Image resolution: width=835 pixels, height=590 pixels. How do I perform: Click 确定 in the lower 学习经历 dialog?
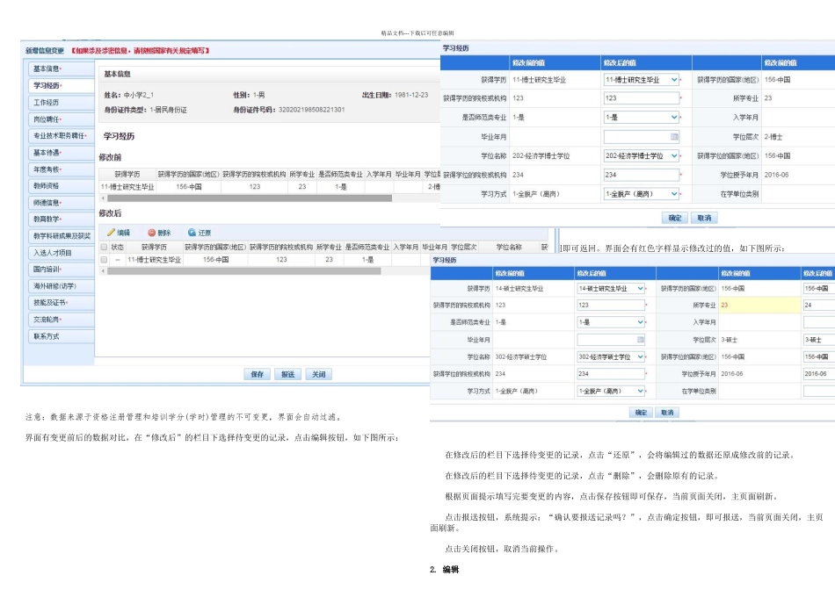point(641,413)
